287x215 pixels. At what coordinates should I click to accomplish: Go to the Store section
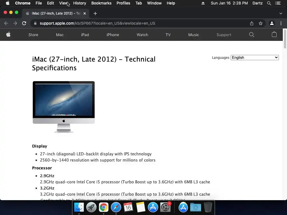[x=33, y=35]
